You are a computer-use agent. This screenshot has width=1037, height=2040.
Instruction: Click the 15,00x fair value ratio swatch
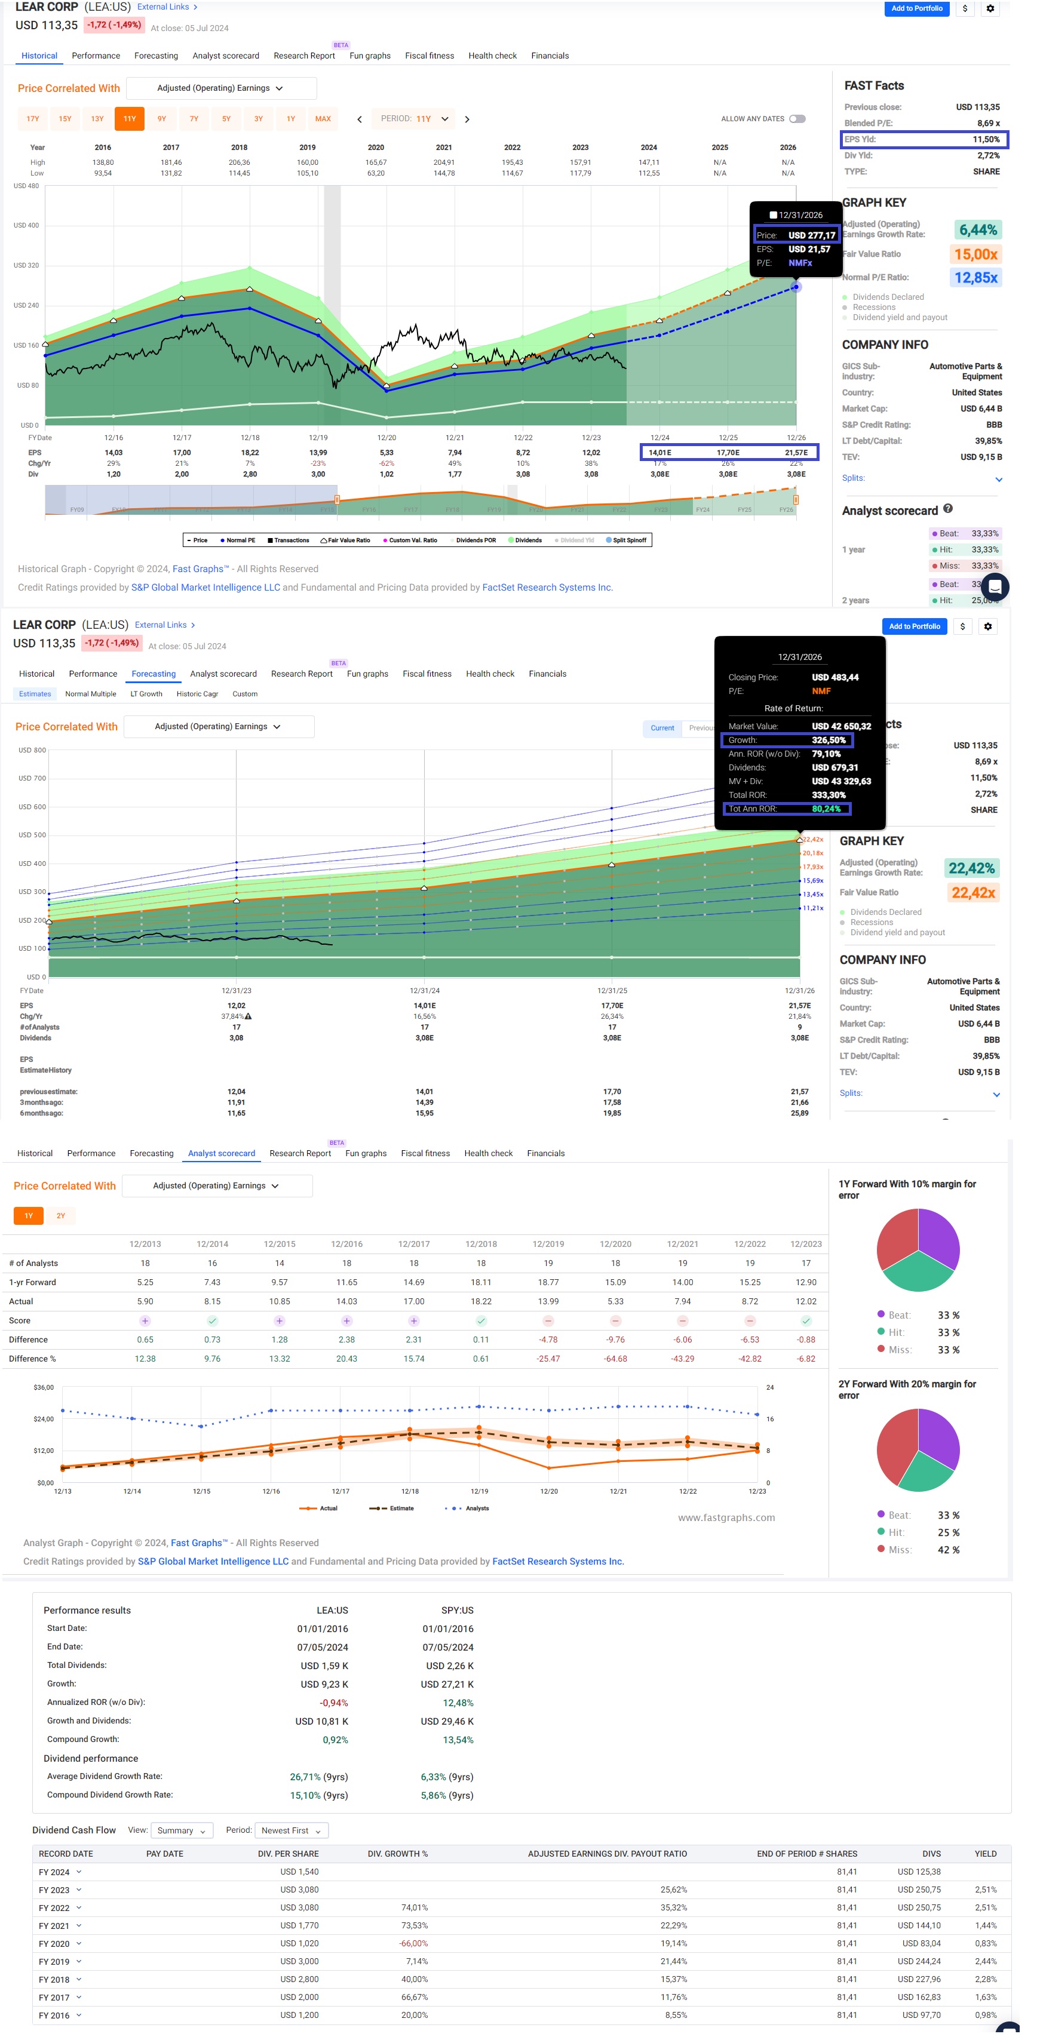(976, 254)
